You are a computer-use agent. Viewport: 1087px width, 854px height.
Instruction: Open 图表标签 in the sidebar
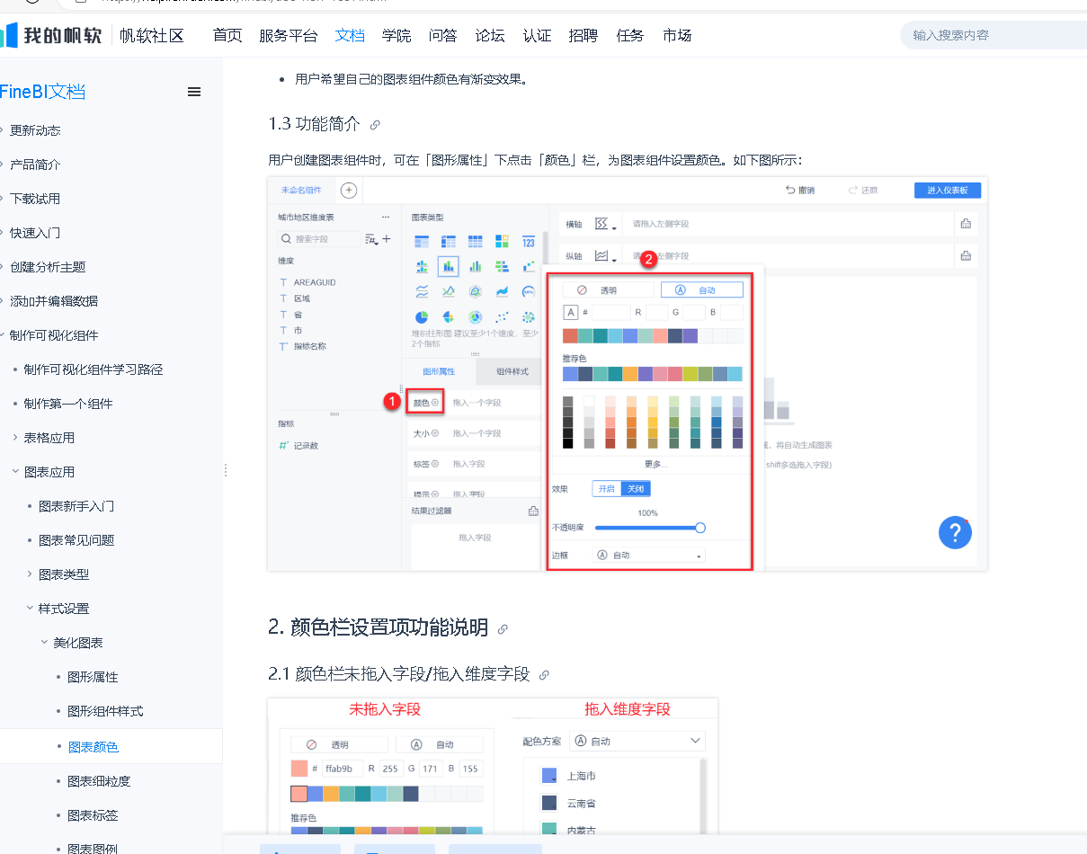(x=93, y=815)
